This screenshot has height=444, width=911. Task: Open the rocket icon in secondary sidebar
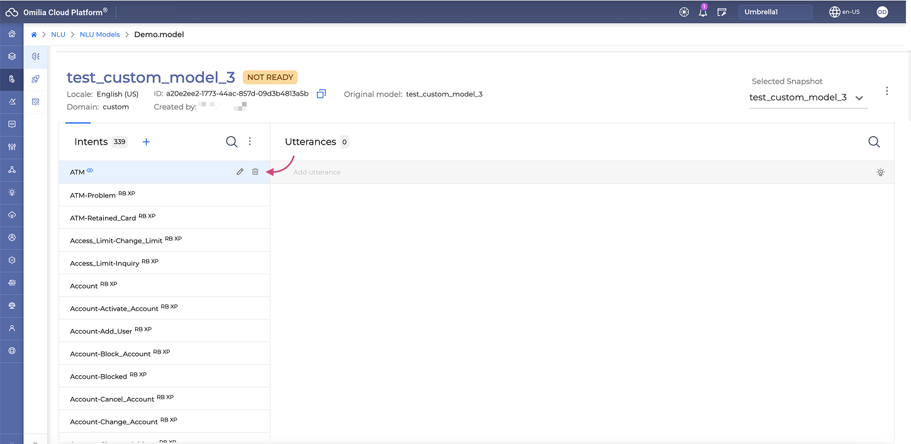tap(36, 79)
